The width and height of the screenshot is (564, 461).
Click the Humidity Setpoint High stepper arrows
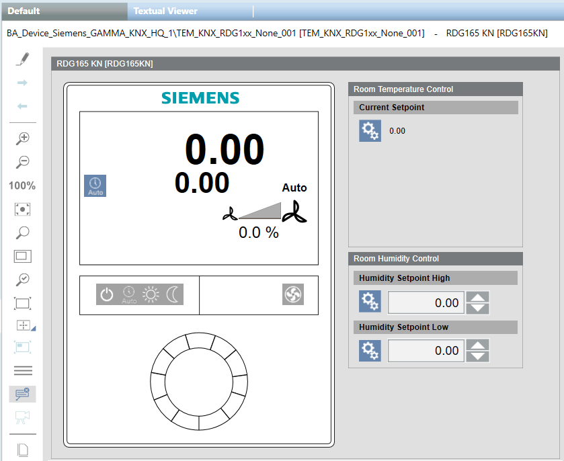478,302
